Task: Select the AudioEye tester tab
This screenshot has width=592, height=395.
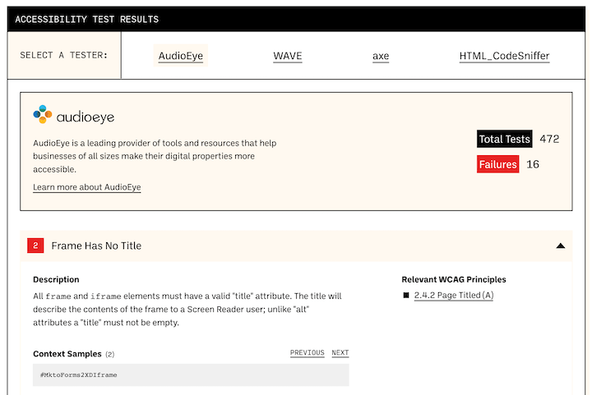Action: pos(181,56)
